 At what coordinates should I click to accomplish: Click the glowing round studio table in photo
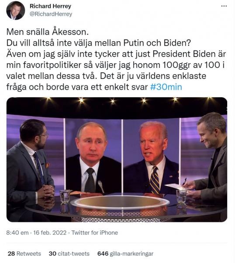(x=120, y=203)
